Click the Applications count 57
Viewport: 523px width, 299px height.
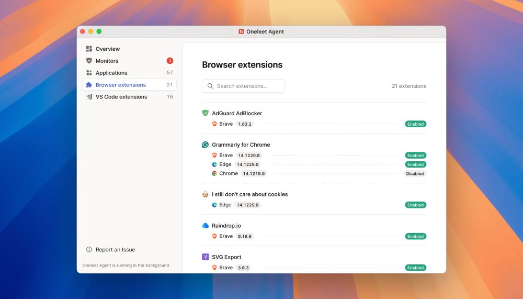pyautogui.click(x=170, y=72)
